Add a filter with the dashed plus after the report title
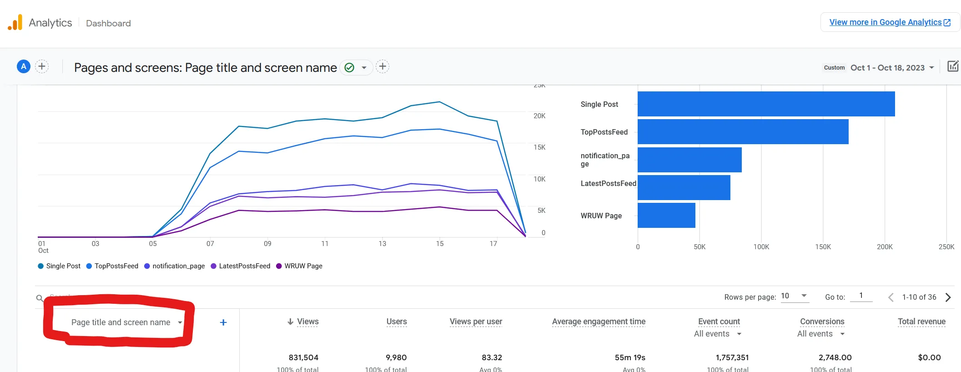This screenshot has width=961, height=372. pos(382,67)
